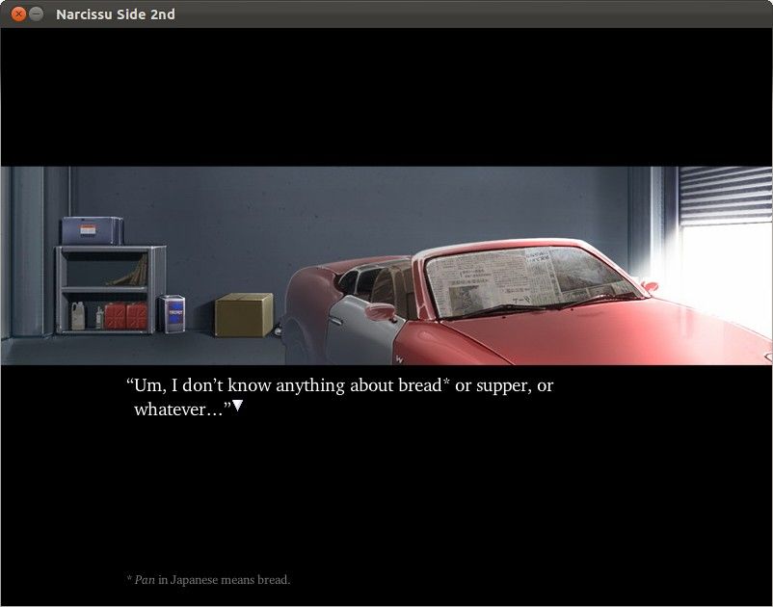Click the red car's side mirror
Image resolution: width=773 pixels, height=607 pixels.
click(380, 311)
